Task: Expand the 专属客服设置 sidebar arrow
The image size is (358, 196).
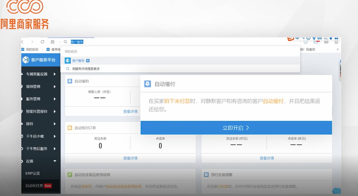Action: (54, 74)
